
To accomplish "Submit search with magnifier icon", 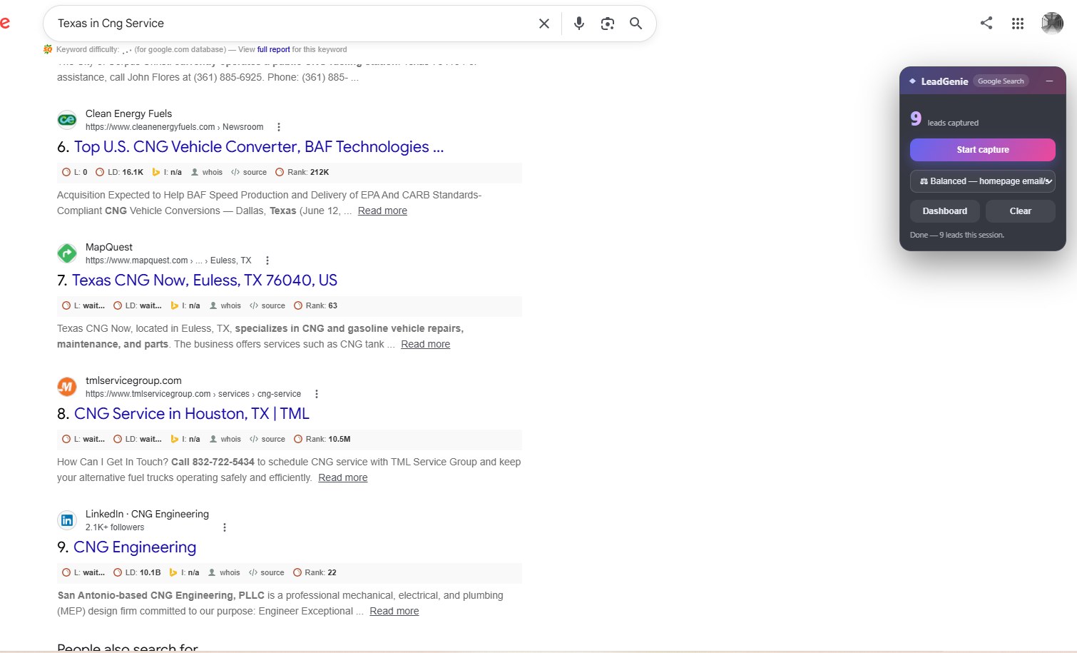I will [636, 24].
